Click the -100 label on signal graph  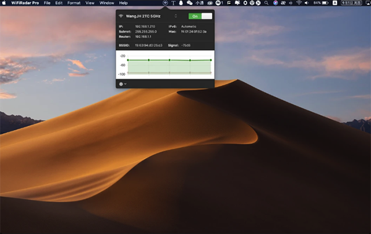(122, 74)
